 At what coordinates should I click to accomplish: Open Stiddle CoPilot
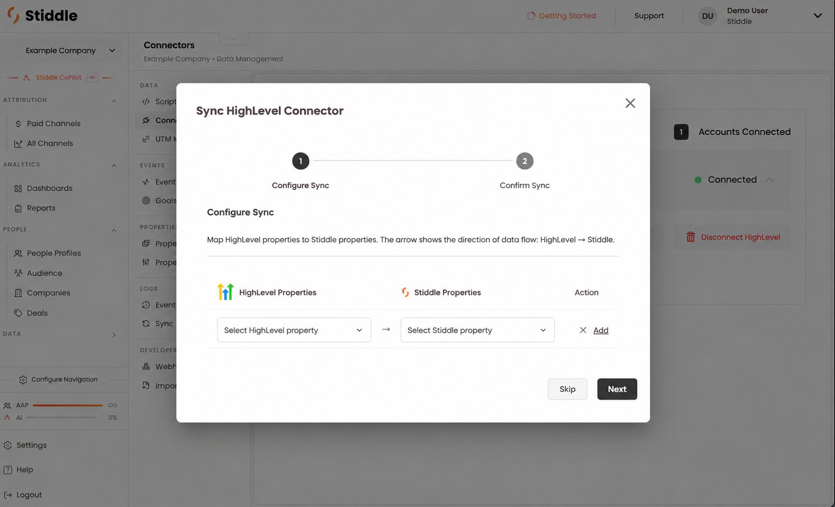coord(59,77)
